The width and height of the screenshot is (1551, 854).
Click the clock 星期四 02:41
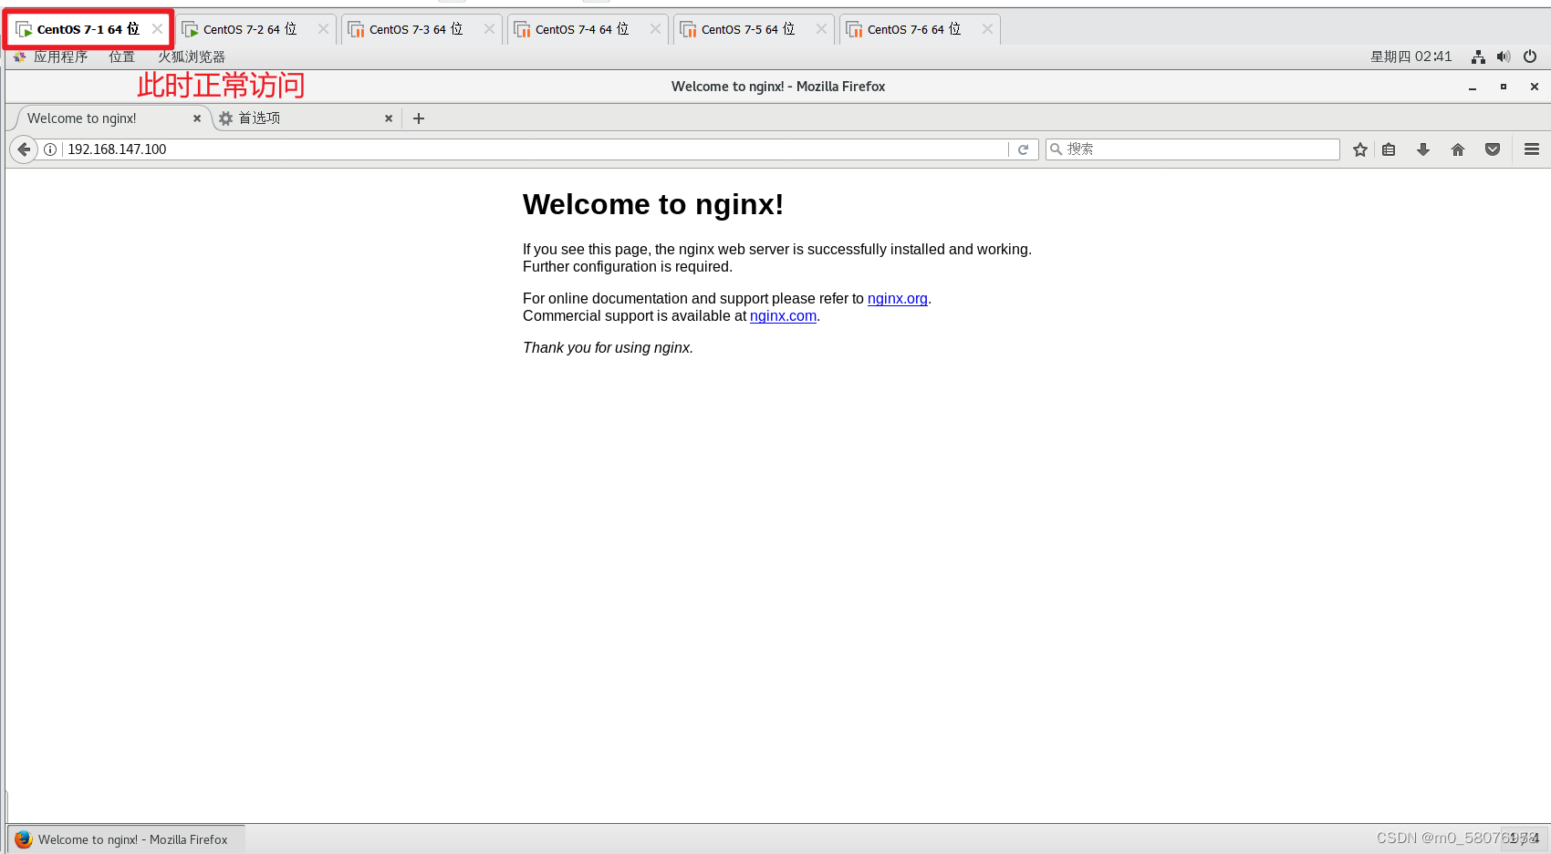pyautogui.click(x=1410, y=57)
